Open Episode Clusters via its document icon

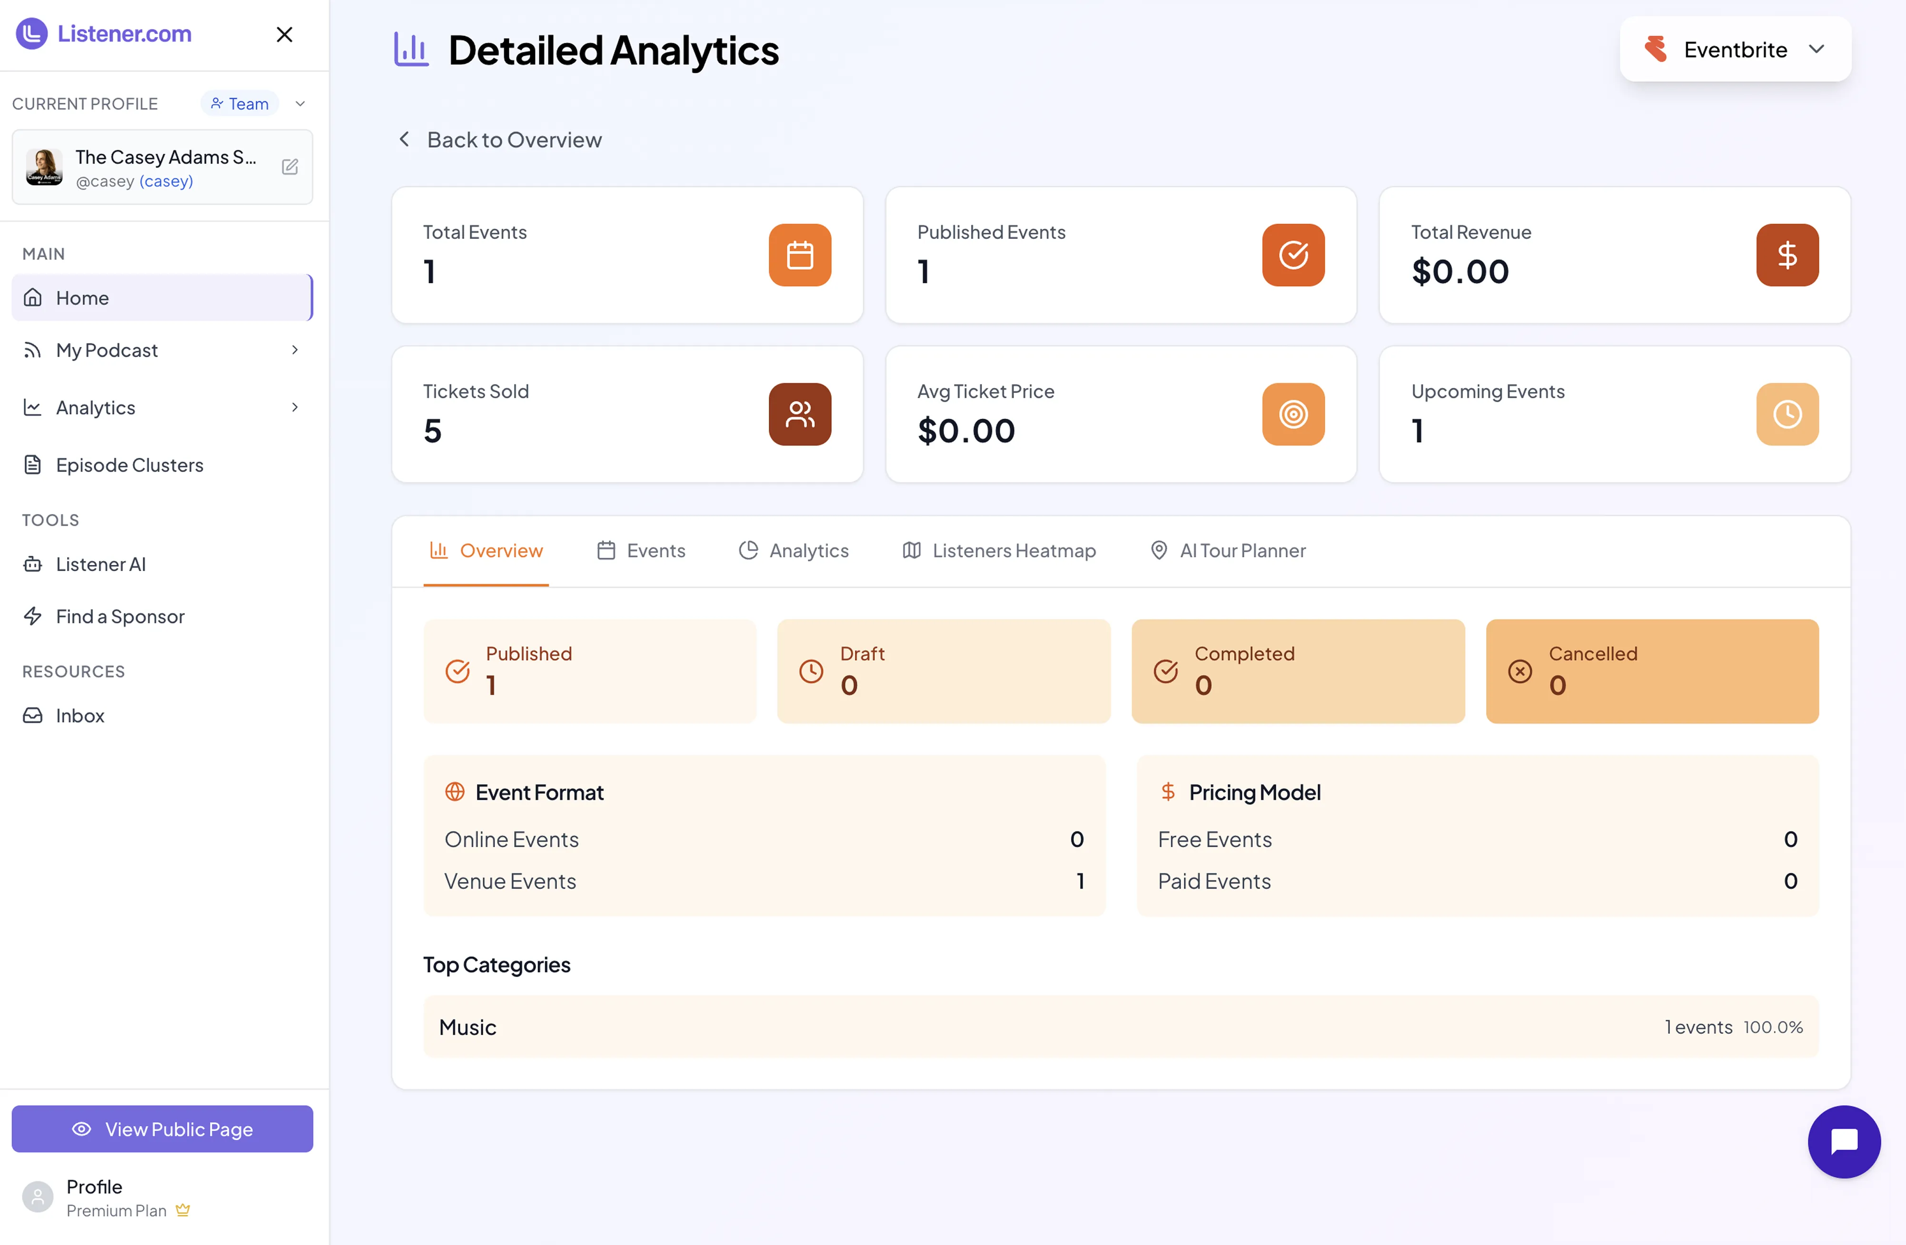click(32, 464)
